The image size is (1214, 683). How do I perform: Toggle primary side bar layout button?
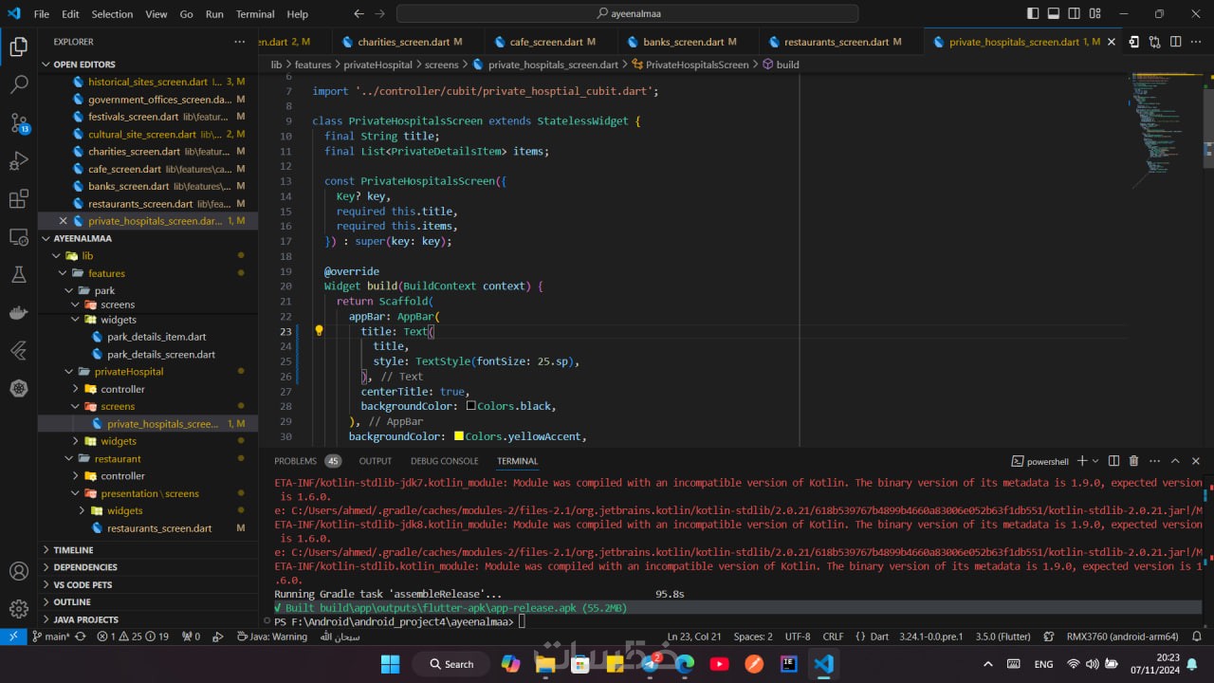[x=1033, y=14]
